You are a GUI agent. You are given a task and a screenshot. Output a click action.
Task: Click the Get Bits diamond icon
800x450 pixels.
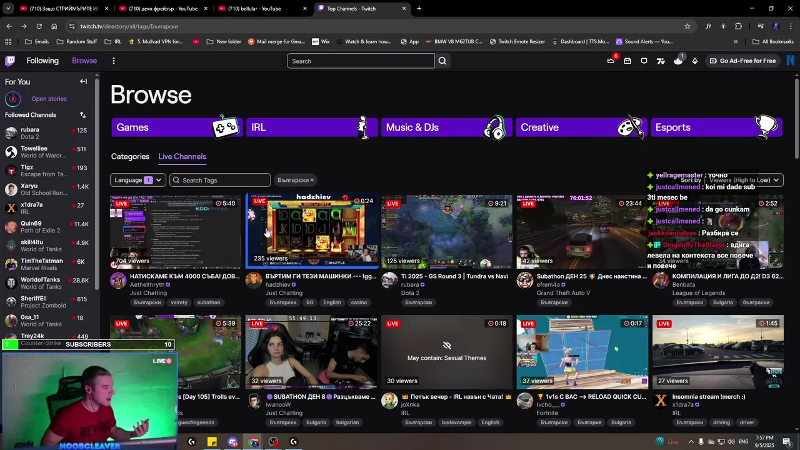695,61
